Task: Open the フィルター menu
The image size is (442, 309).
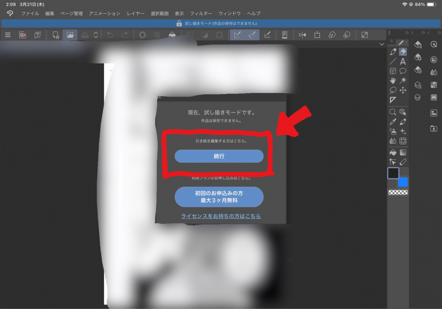Action: [201, 13]
